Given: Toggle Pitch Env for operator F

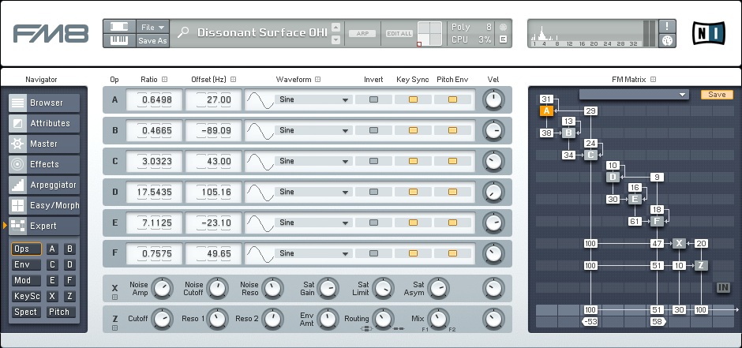Looking at the screenshot, I should [x=452, y=253].
